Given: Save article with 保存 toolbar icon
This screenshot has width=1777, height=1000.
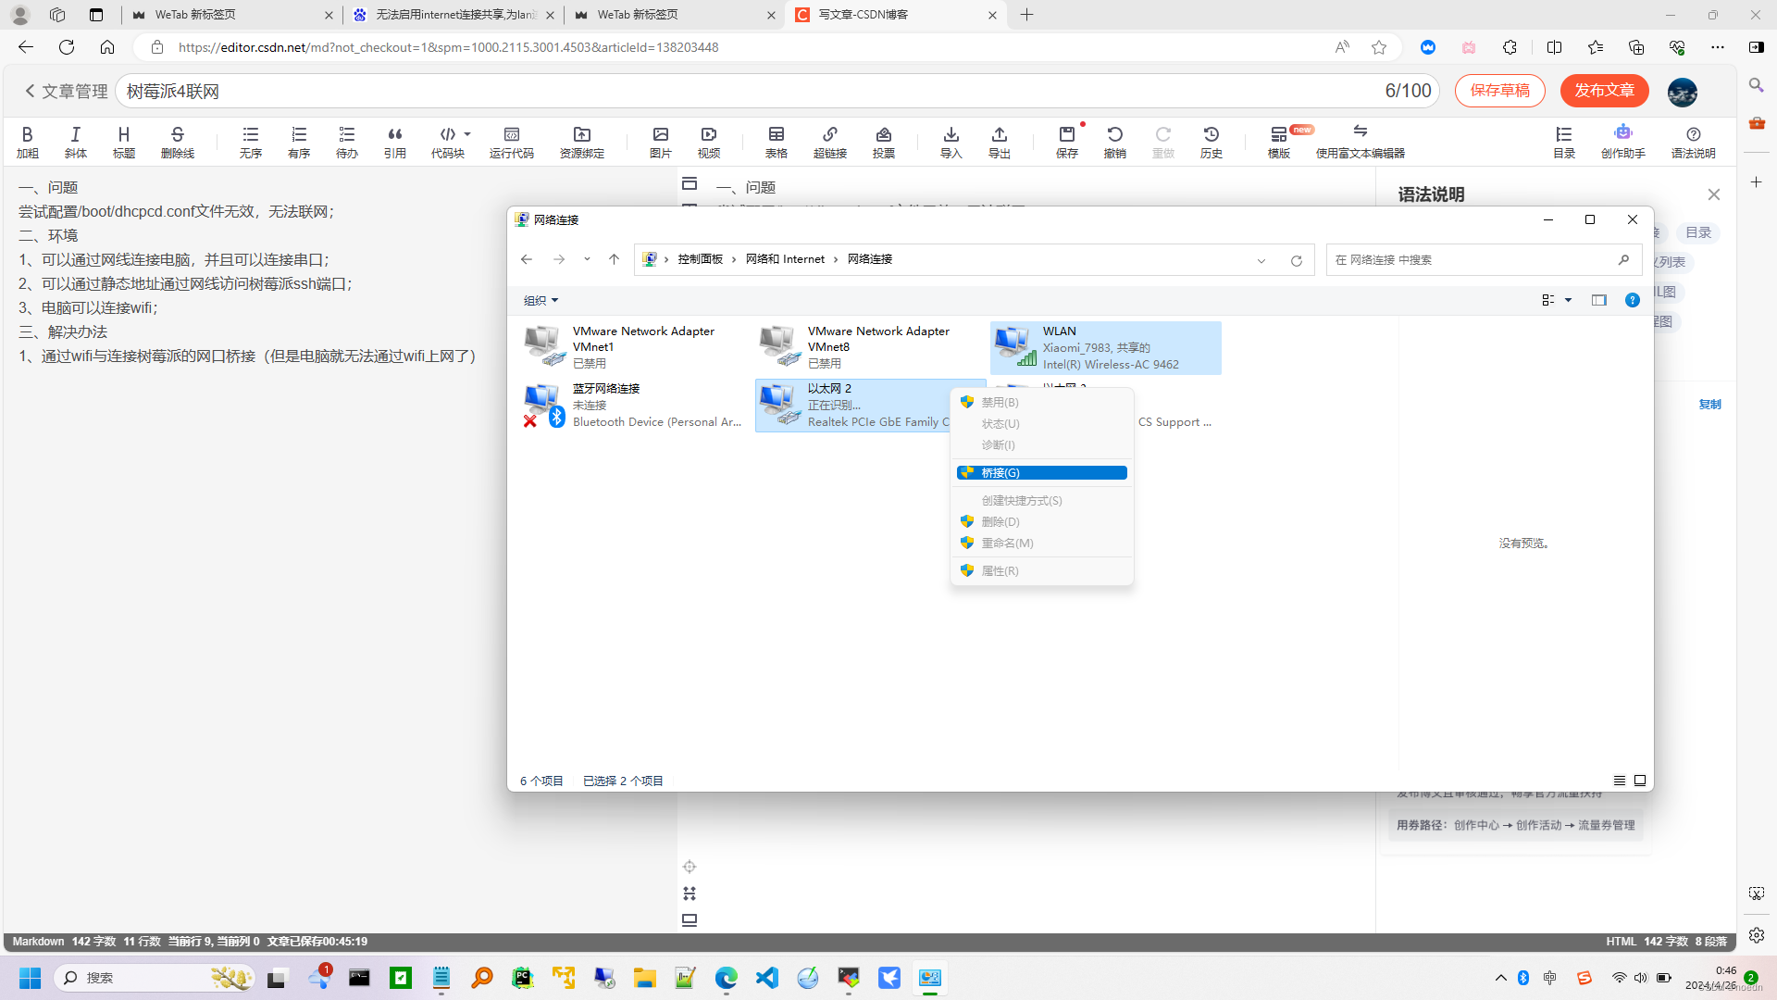Looking at the screenshot, I should (x=1067, y=142).
